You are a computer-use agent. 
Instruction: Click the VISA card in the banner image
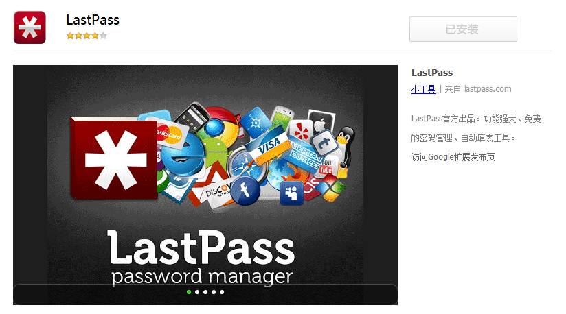[x=270, y=146]
